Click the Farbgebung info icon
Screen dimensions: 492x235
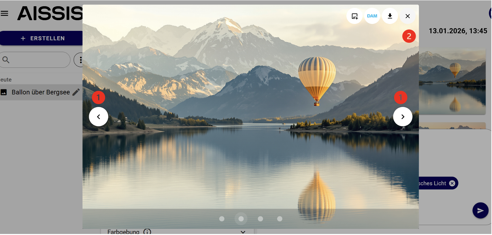tap(147, 232)
